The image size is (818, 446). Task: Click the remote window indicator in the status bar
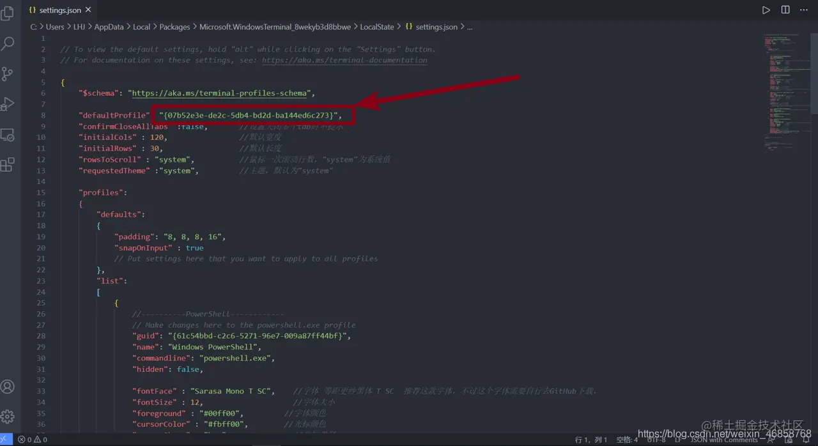click(6, 440)
